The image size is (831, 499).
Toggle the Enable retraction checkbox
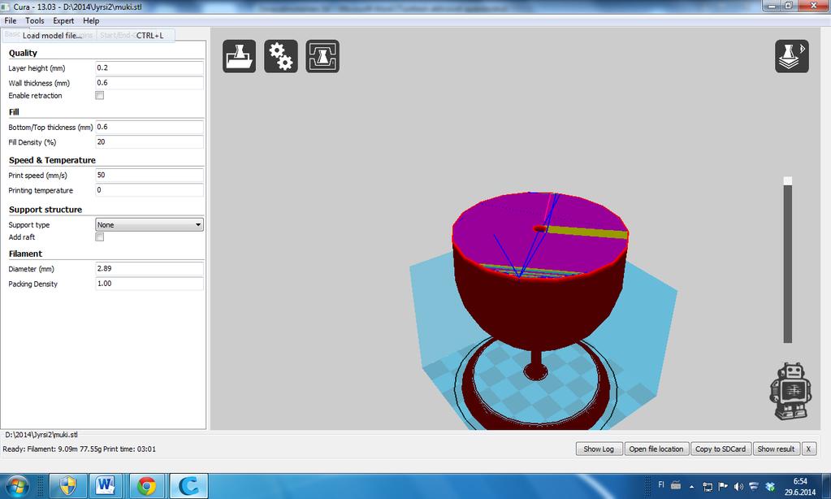[100, 95]
